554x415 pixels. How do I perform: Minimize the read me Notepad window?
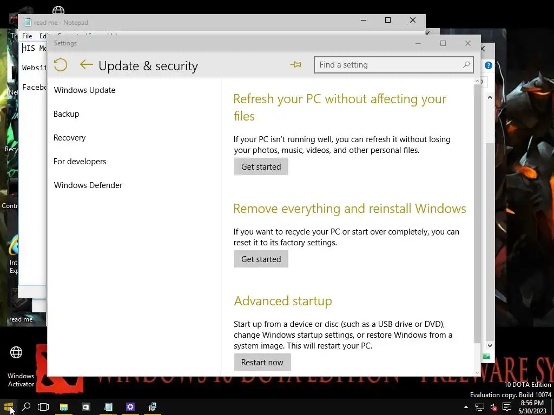coord(363,20)
